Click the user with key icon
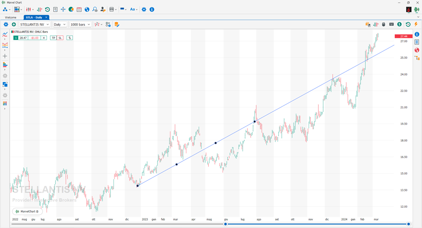422x228 pixels. click(103, 9)
